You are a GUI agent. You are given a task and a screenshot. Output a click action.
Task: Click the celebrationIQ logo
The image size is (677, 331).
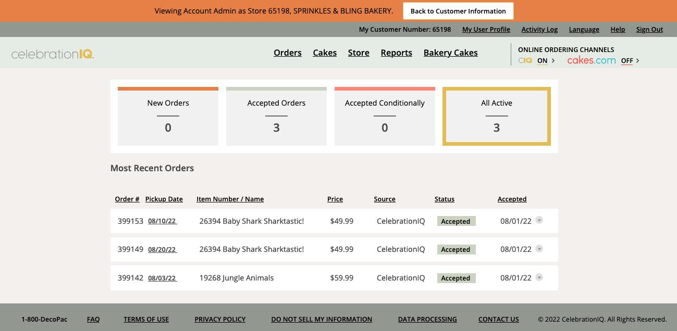tap(53, 54)
